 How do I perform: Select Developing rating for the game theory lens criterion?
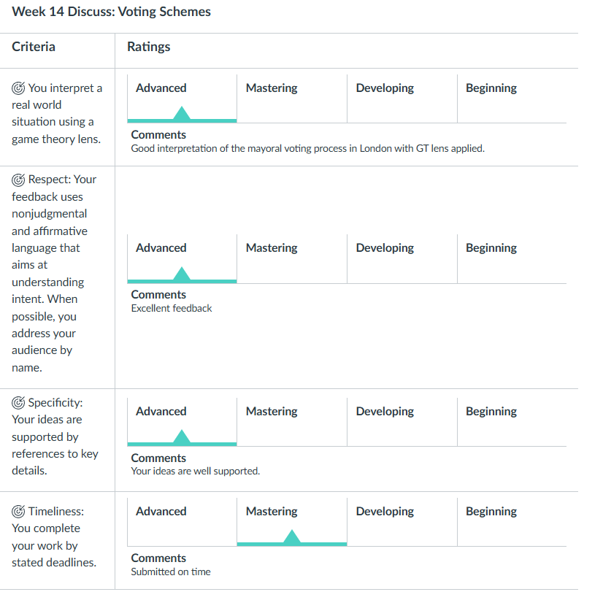402,97
